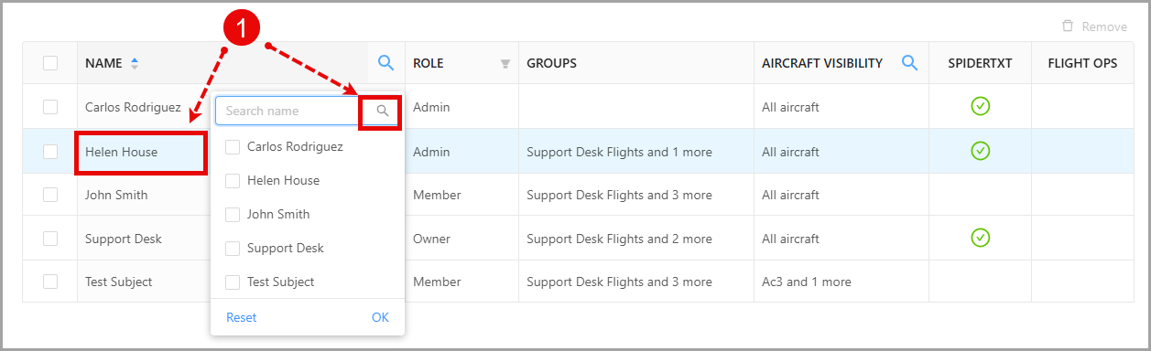Check Support Desk in the filter dropdown
The width and height of the screenshot is (1151, 351).
pyautogui.click(x=233, y=248)
